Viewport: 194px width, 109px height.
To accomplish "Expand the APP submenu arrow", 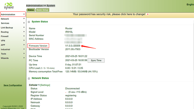I will pos(24,45).
